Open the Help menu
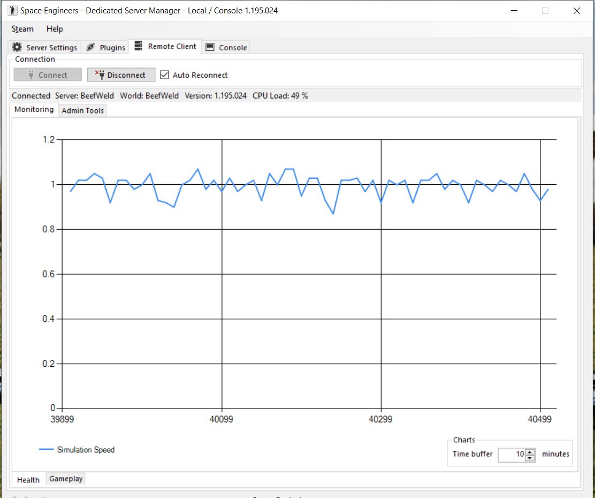Image resolution: width=595 pixels, height=498 pixels. click(x=54, y=29)
